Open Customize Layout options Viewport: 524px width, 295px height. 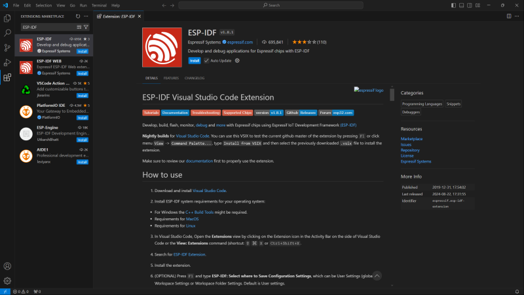pos(478,5)
